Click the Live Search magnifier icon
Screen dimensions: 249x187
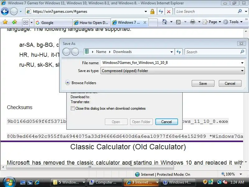(240, 11)
